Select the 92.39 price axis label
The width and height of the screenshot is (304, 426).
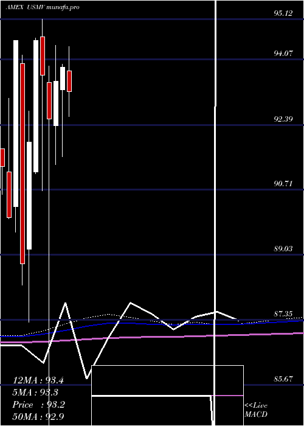click(283, 119)
